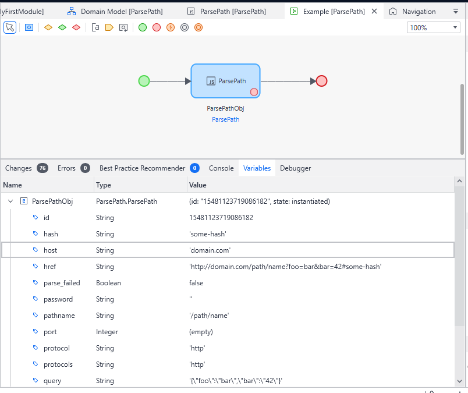This screenshot has width=468, height=393.
Task: Click the red end event on canvas
Action: [321, 81]
